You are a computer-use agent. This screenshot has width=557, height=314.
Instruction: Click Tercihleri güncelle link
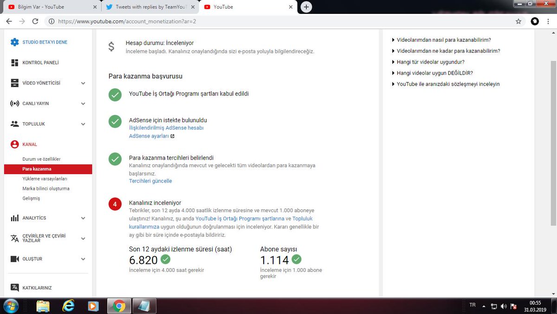coord(150,181)
